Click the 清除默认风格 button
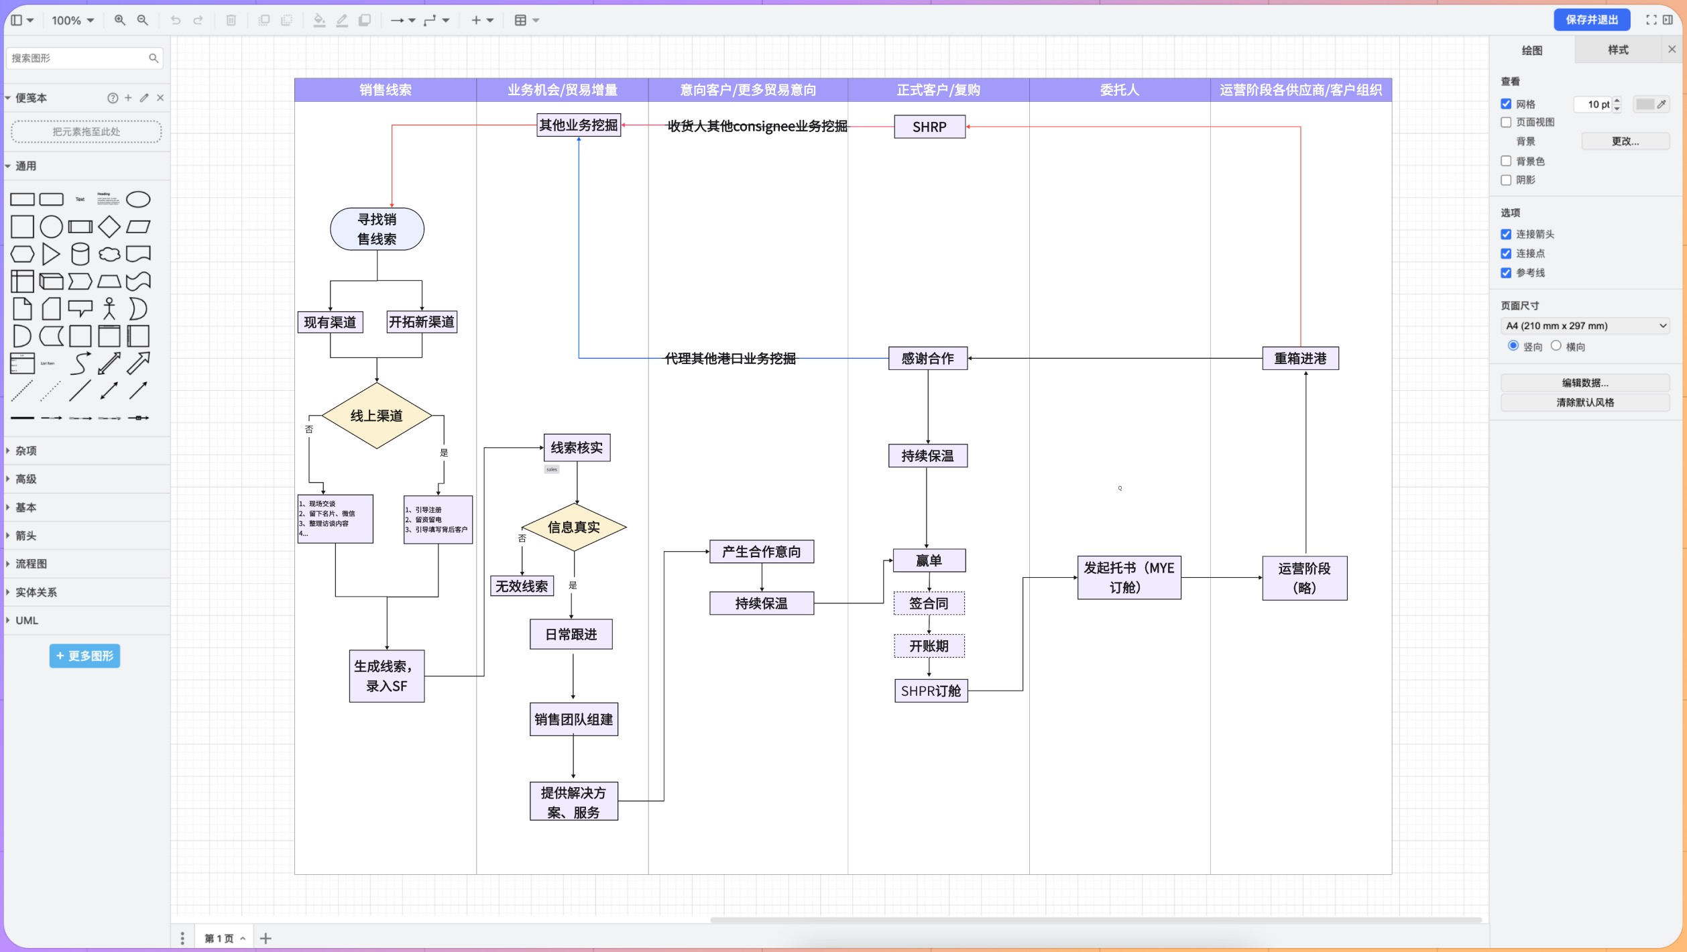Screen dimensions: 1687x952 coord(1585,402)
